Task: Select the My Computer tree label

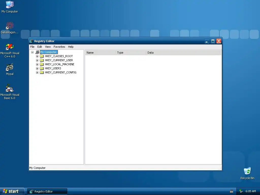Action: pyautogui.click(x=49, y=52)
